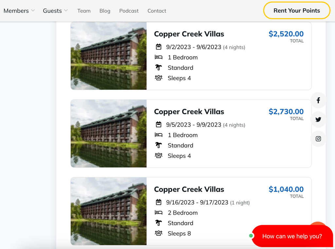The width and height of the screenshot is (335, 249).
Task: Click calendar icon beside 9/5/2023 dates
Action: pyautogui.click(x=159, y=124)
